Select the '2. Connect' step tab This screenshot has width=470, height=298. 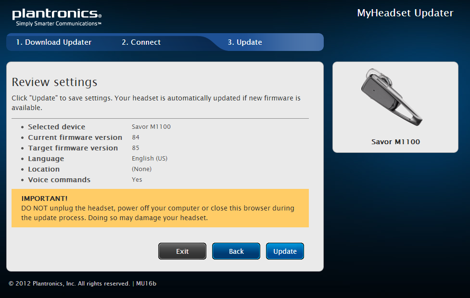click(141, 42)
